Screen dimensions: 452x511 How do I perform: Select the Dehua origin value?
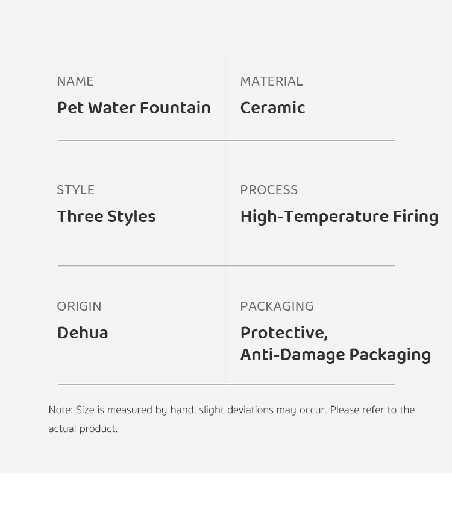pos(83,334)
